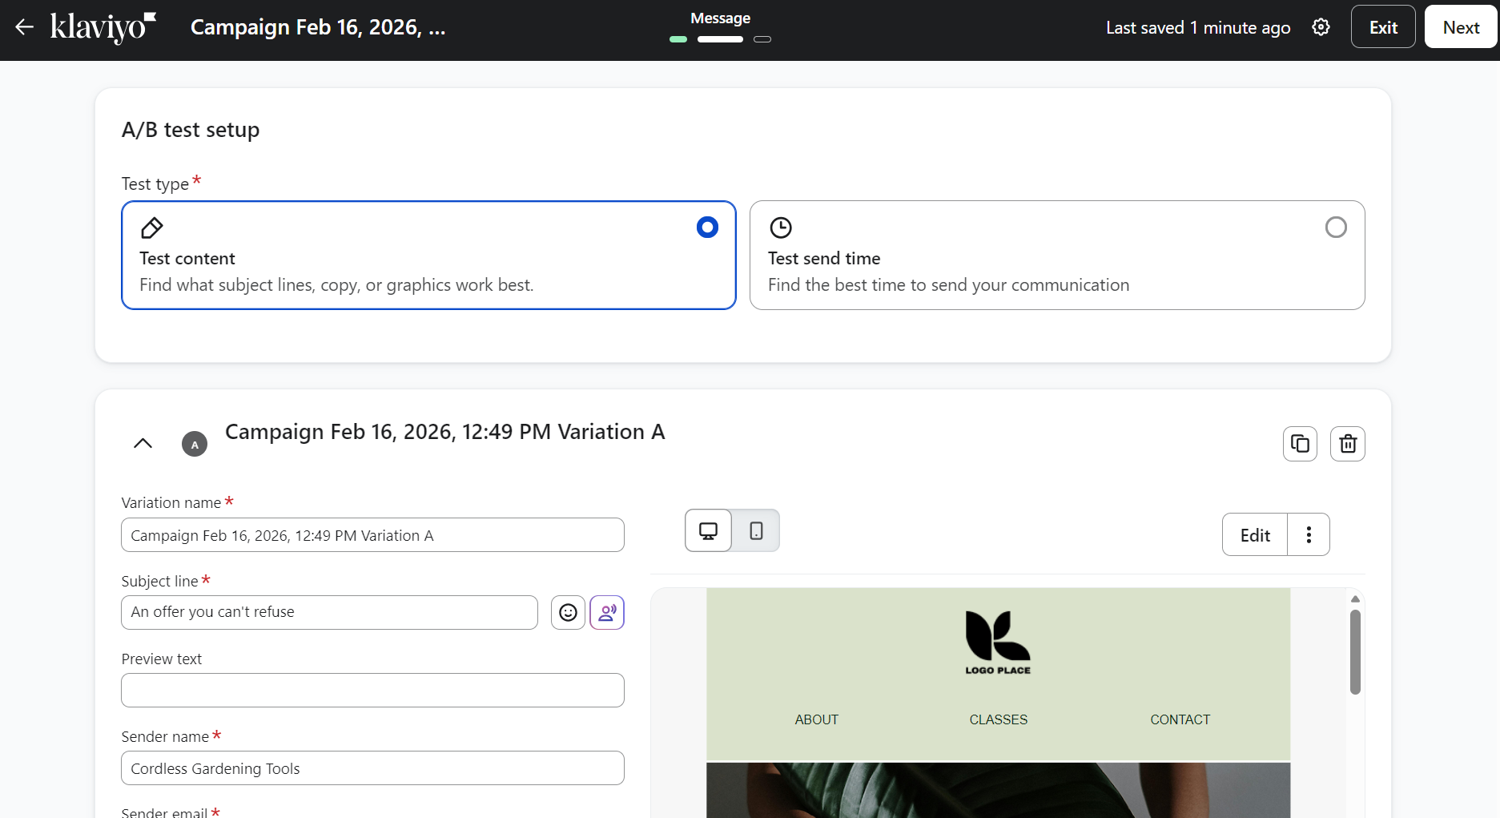Exit the campaign editor
Image resolution: width=1500 pixels, height=818 pixels.
tap(1382, 26)
